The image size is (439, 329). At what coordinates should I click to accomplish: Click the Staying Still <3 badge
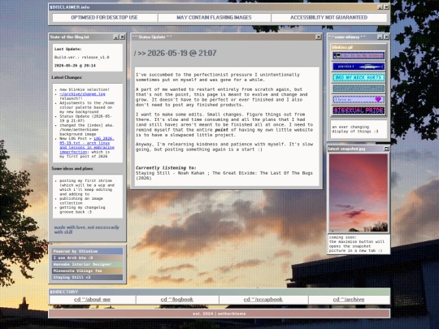pos(87,277)
